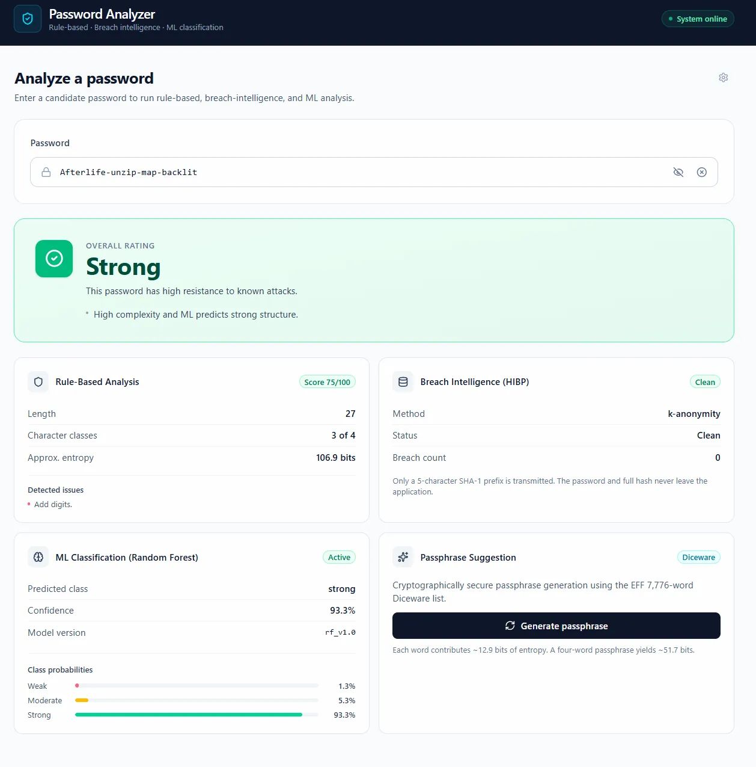The image size is (756, 767).
Task: Click the System online status badge
Action: click(x=698, y=19)
